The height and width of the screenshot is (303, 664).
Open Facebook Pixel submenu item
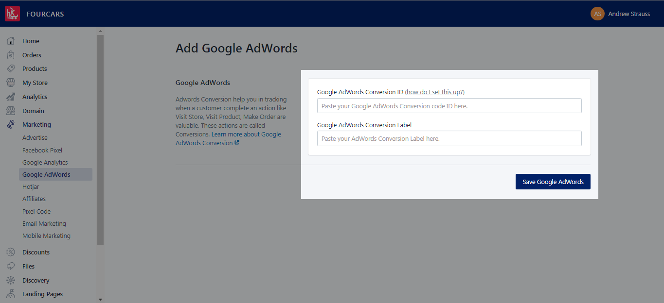pos(42,151)
